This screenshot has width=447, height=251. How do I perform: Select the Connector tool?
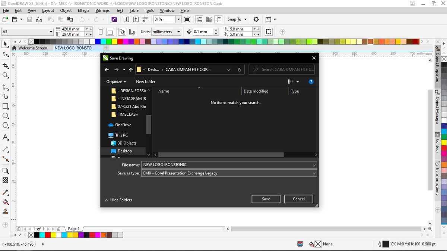tap(5, 159)
